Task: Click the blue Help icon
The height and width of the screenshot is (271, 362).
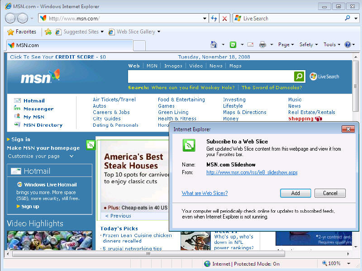Action: (348, 44)
